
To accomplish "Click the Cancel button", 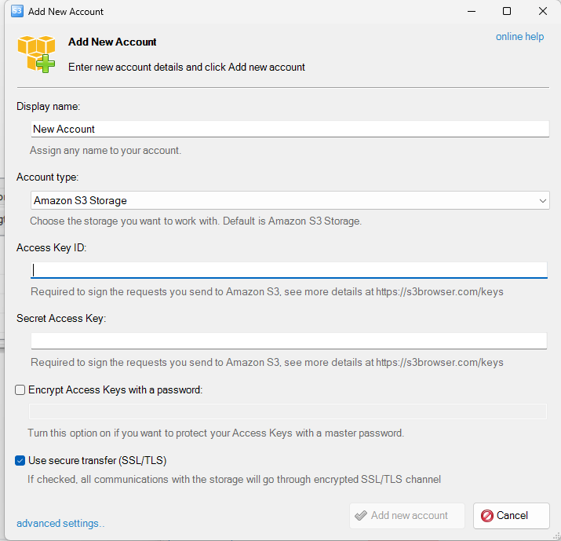I will 512,516.
